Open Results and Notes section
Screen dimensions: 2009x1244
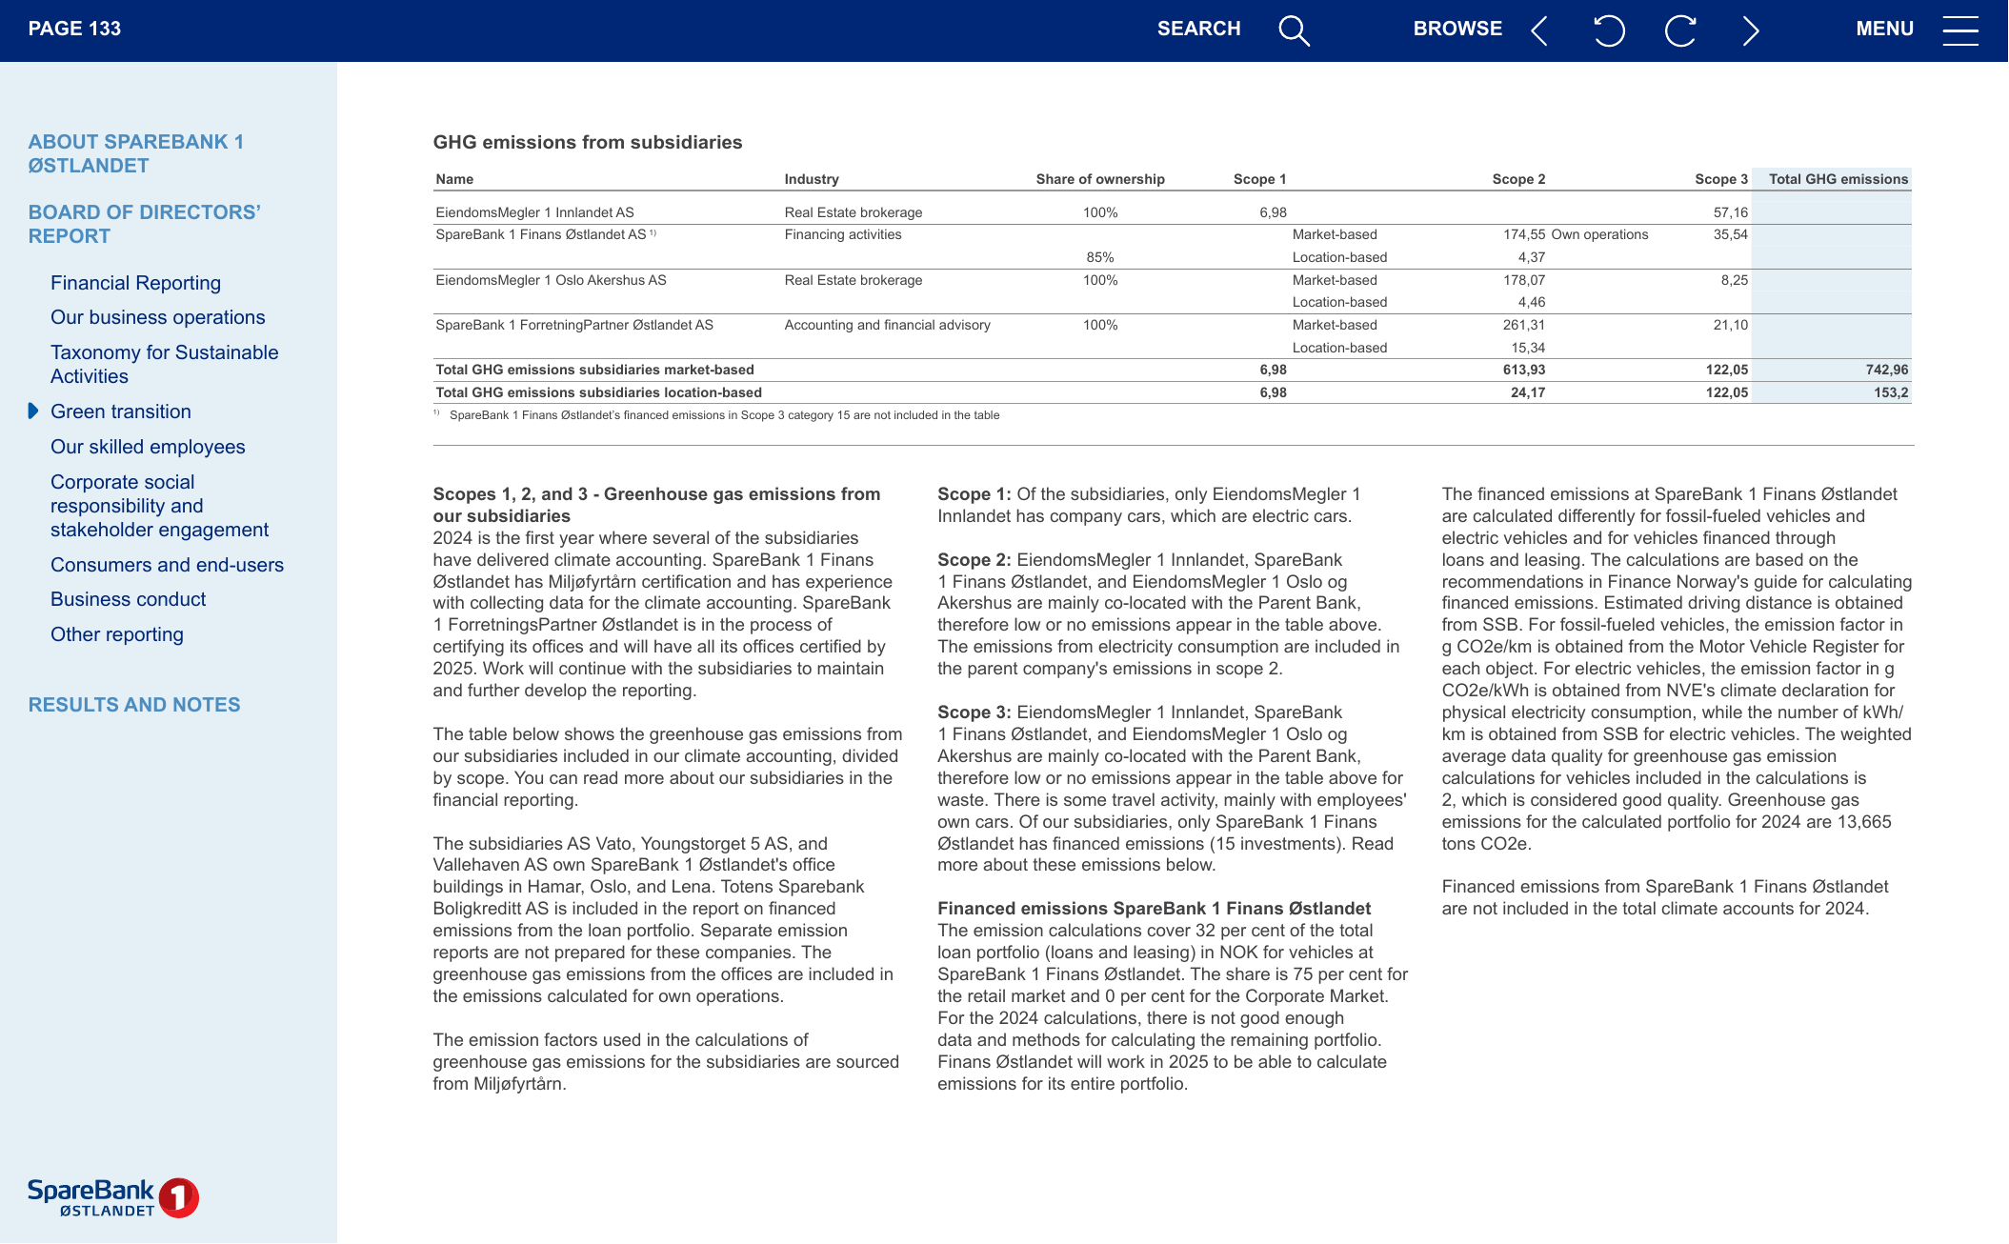(x=134, y=705)
